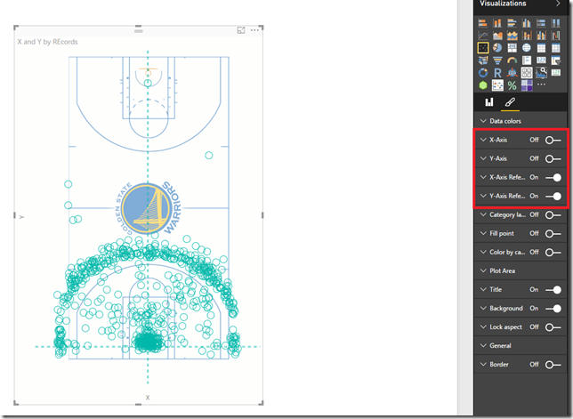Screen dimensions: 573x419
Task: Click the Visualizations pane header text
Action: (503, 4)
